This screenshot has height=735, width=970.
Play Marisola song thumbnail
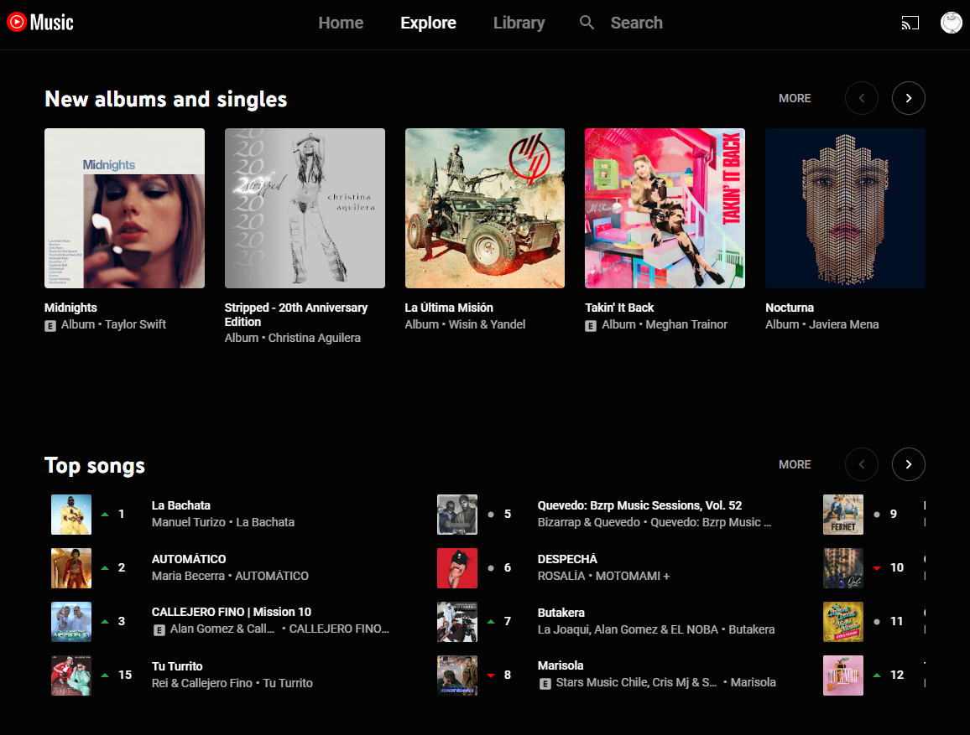[457, 675]
